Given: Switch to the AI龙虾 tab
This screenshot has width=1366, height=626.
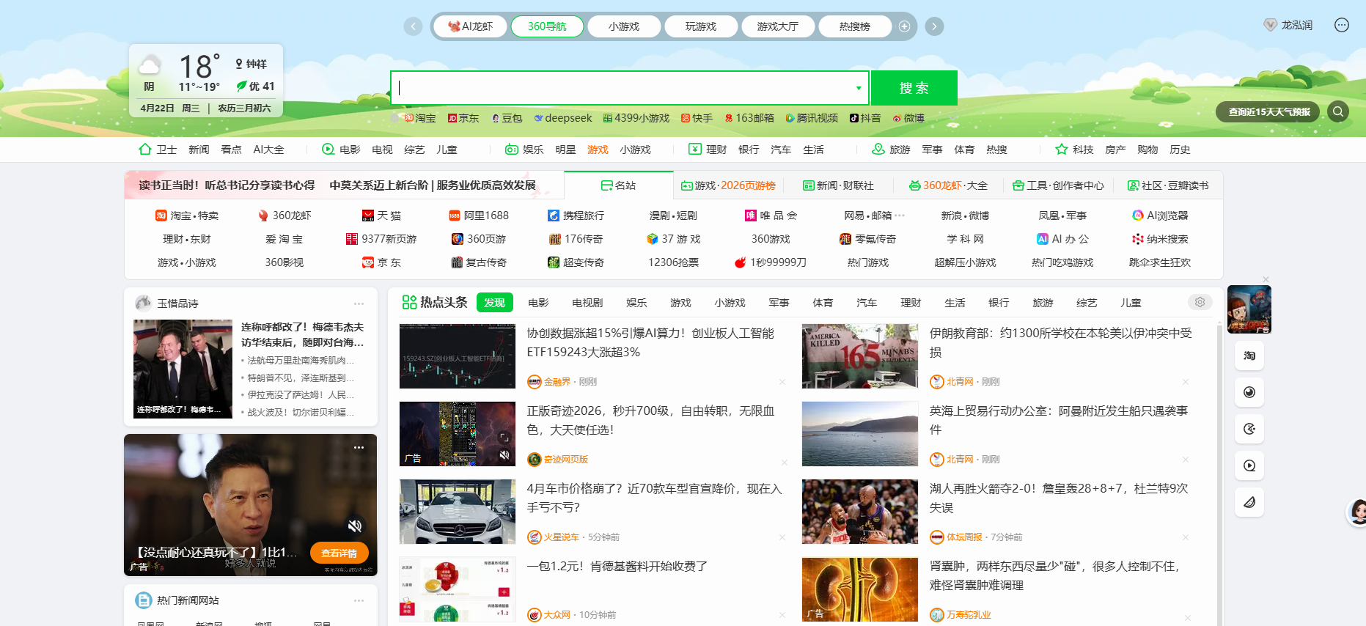Looking at the screenshot, I should coord(470,26).
